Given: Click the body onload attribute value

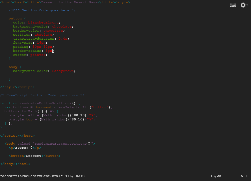Looking at the screenshot, I should click(63, 144).
